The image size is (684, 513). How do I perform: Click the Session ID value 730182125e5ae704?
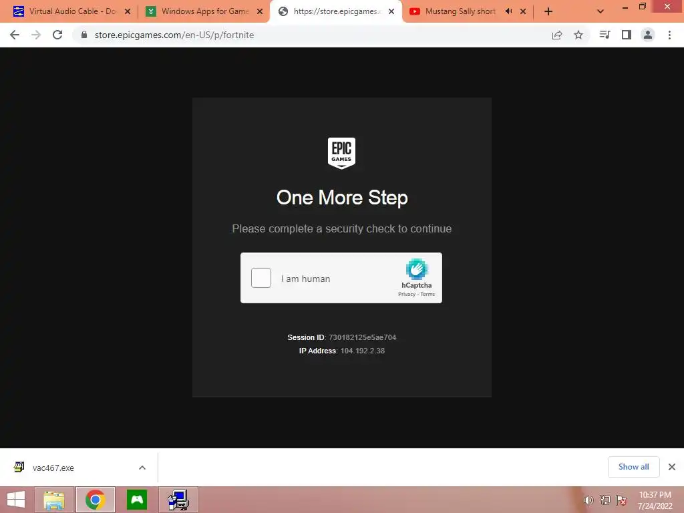click(x=362, y=337)
